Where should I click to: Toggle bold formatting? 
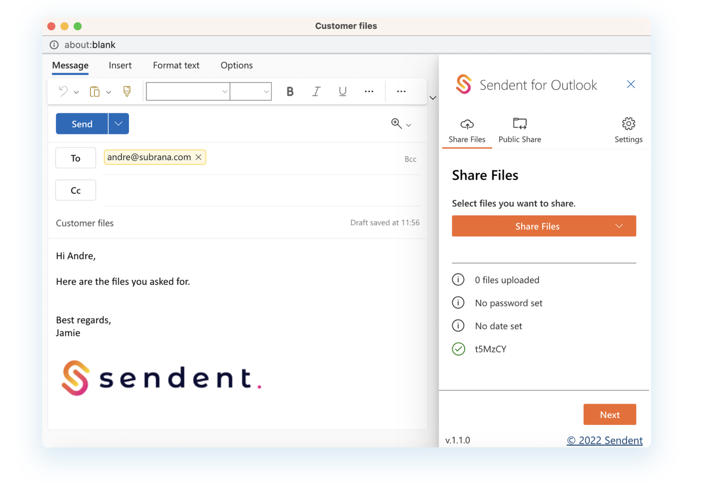pos(290,91)
